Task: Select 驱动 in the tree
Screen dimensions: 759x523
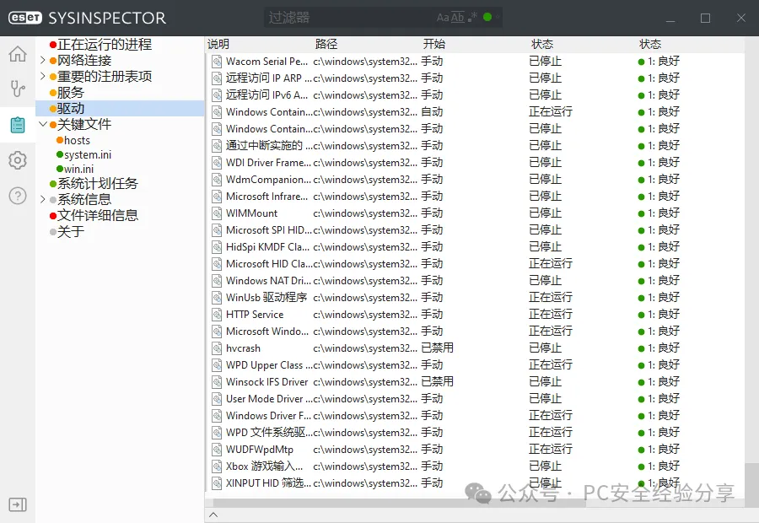Action: 71,108
